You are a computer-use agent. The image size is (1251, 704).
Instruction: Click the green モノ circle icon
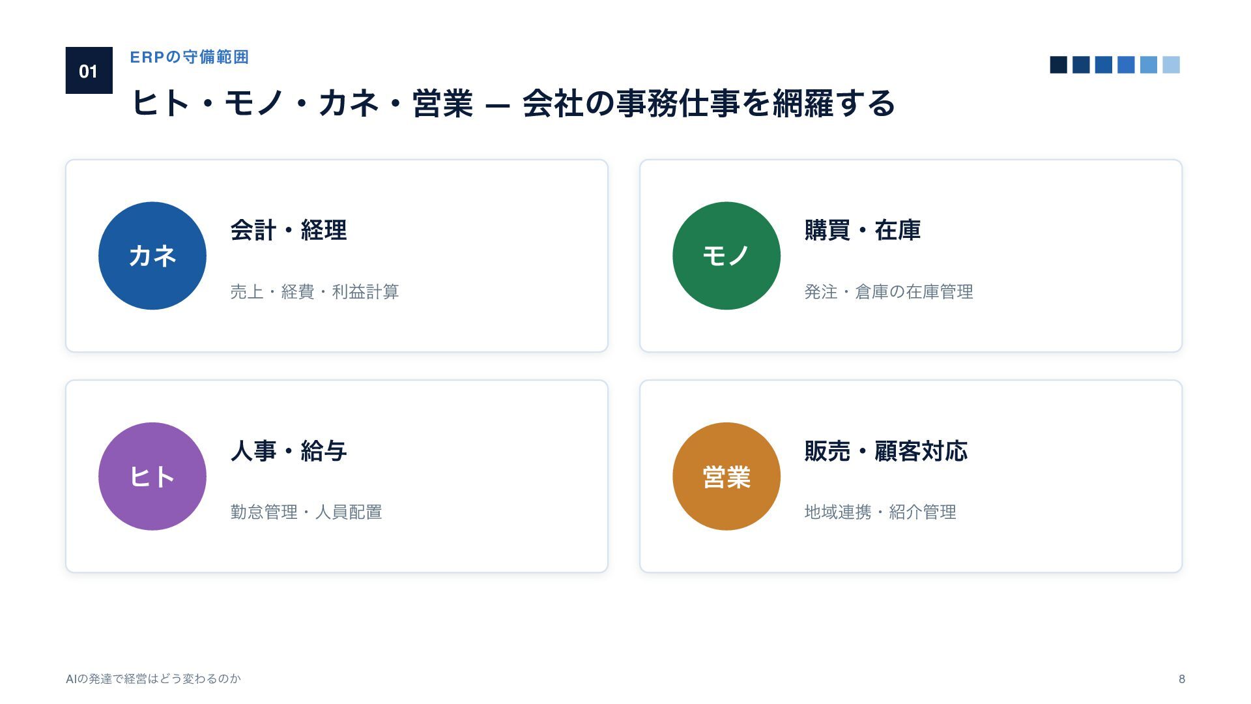coord(726,256)
